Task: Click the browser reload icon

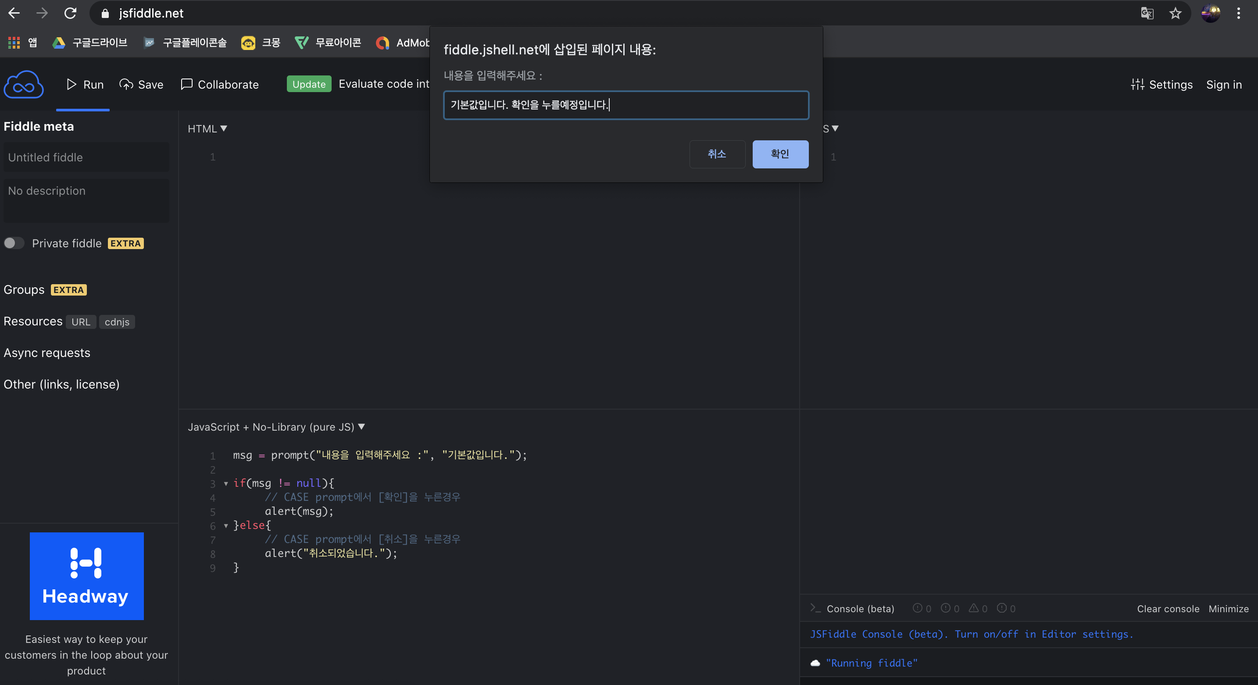Action: tap(71, 13)
